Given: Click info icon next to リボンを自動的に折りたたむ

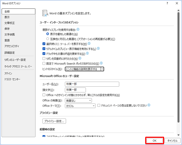Looking at the screenshot, I should tap(80, 58).
